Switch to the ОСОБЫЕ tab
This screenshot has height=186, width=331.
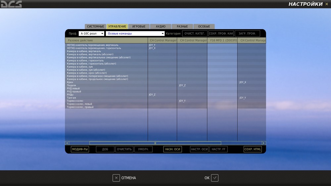[204, 26]
